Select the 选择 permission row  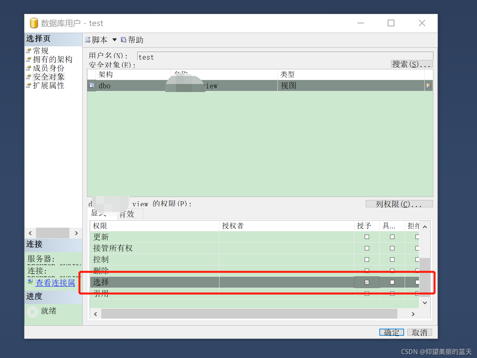(254, 282)
